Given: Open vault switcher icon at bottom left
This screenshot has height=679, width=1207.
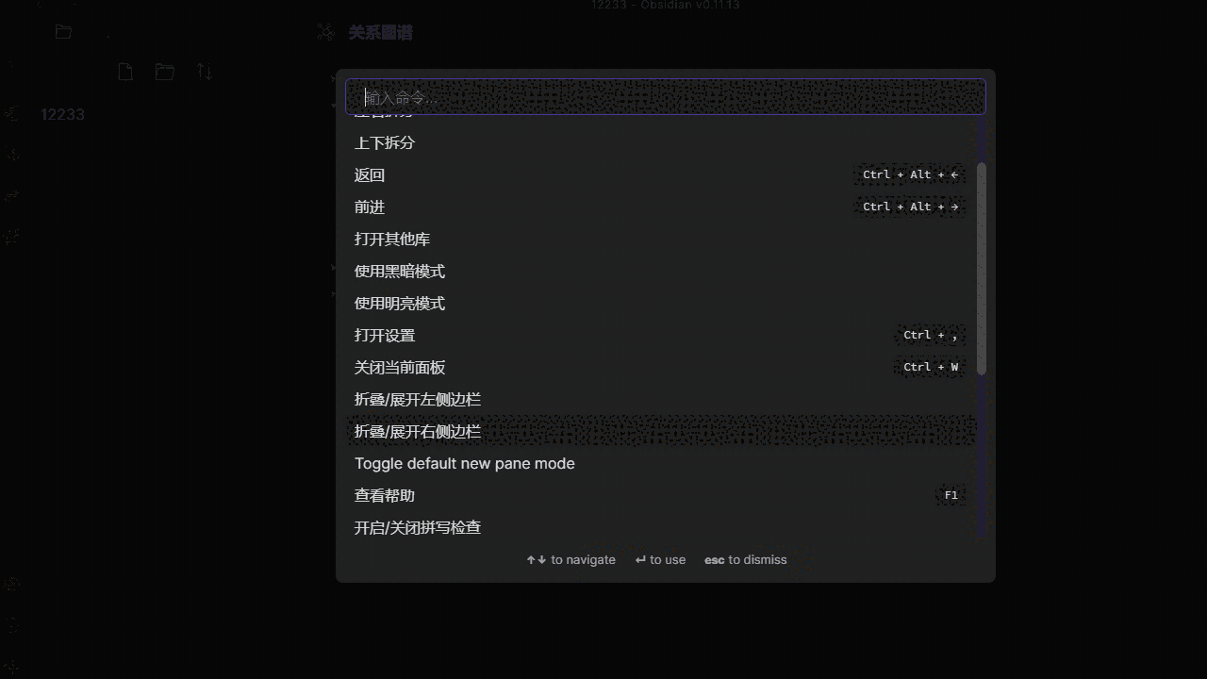Looking at the screenshot, I should click(x=12, y=584).
